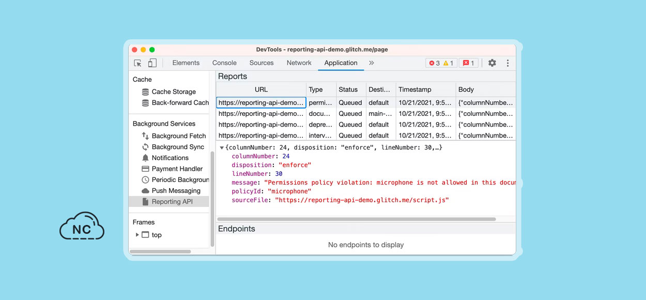Click the Background Services heading

164,124
